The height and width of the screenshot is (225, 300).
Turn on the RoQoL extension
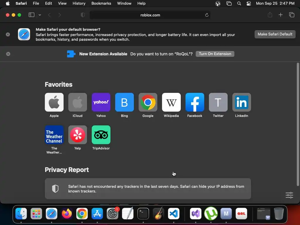point(215,54)
